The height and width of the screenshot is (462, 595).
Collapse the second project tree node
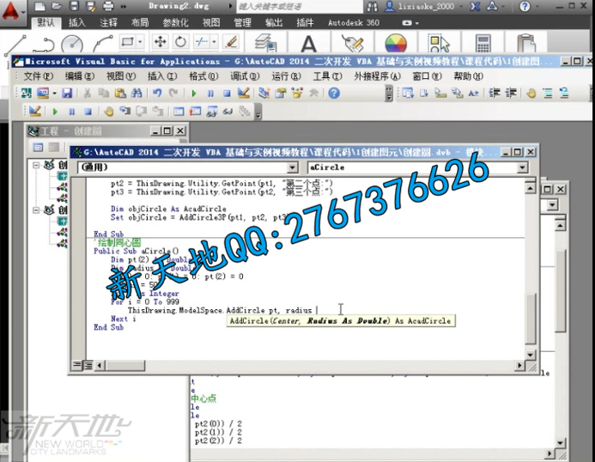(x=36, y=210)
